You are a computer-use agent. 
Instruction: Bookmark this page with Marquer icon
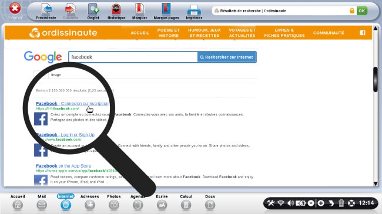139,9
